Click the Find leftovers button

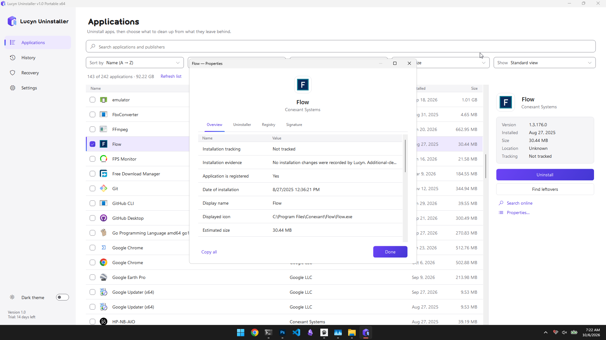(545, 189)
